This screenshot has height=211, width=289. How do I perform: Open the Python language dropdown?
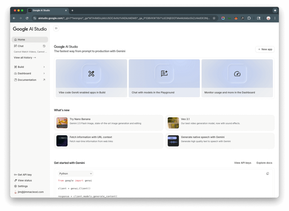point(76,174)
